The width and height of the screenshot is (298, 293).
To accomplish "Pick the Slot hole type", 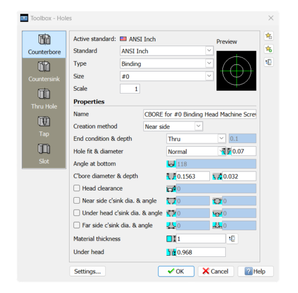I will [x=44, y=154].
